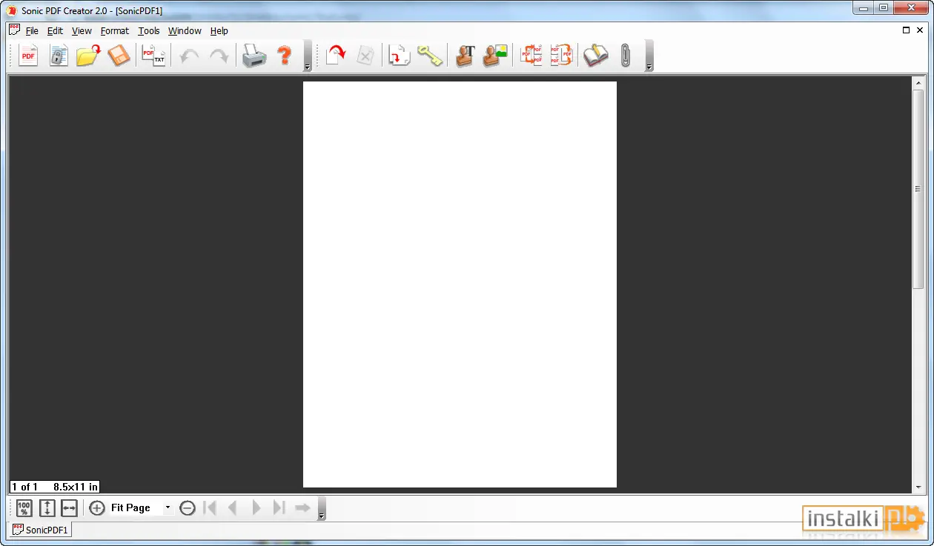Image resolution: width=934 pixels, height=546 pixels.
Task: Go to the previous page arrow
Action: 232,508
